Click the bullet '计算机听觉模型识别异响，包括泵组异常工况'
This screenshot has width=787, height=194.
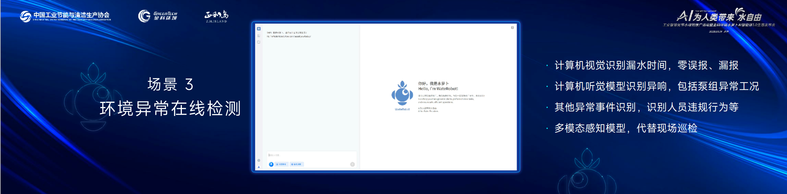(x=657, y=86)
